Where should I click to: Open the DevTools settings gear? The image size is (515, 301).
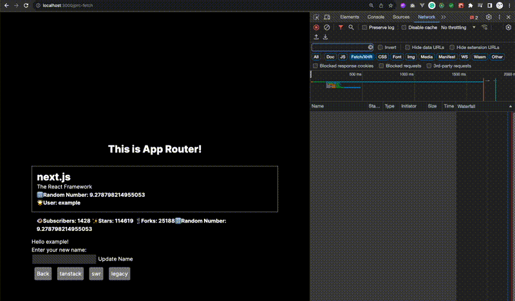coord(489,17)
